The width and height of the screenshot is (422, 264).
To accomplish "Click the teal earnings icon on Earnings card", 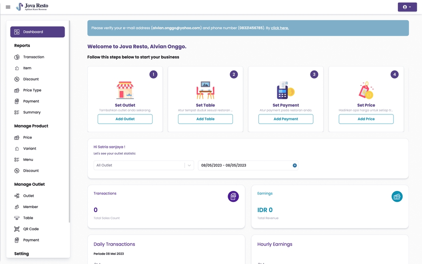I will click(x=397, y=196).
